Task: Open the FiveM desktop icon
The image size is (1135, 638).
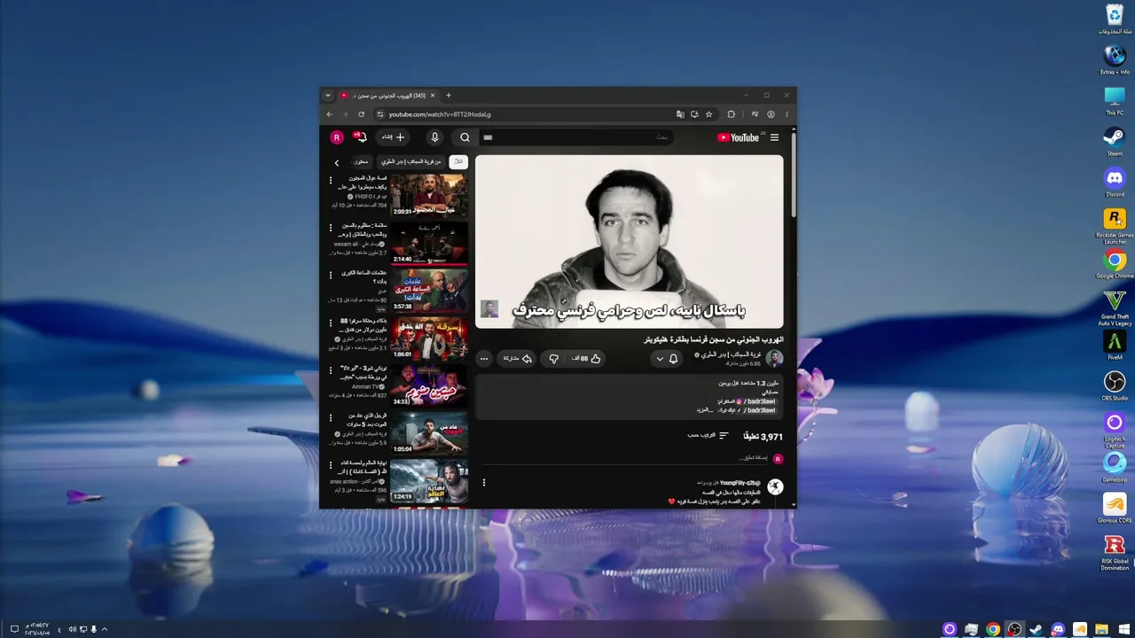Action: pyautogui.click(x=1115, y=345)
